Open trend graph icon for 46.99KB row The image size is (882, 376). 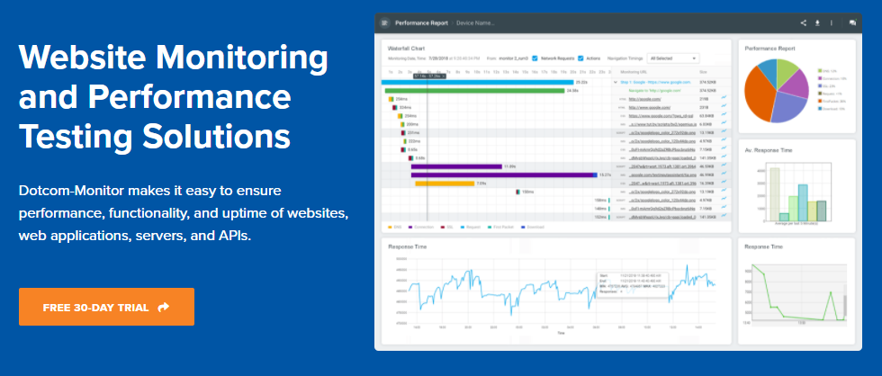(724, 175)
